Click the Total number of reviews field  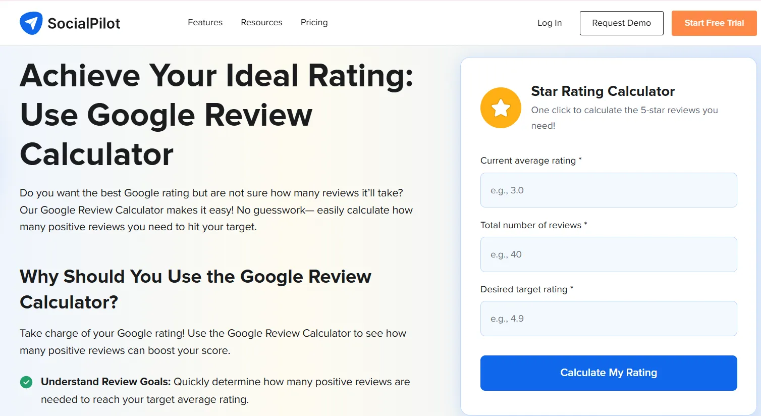tap(609, 254)
